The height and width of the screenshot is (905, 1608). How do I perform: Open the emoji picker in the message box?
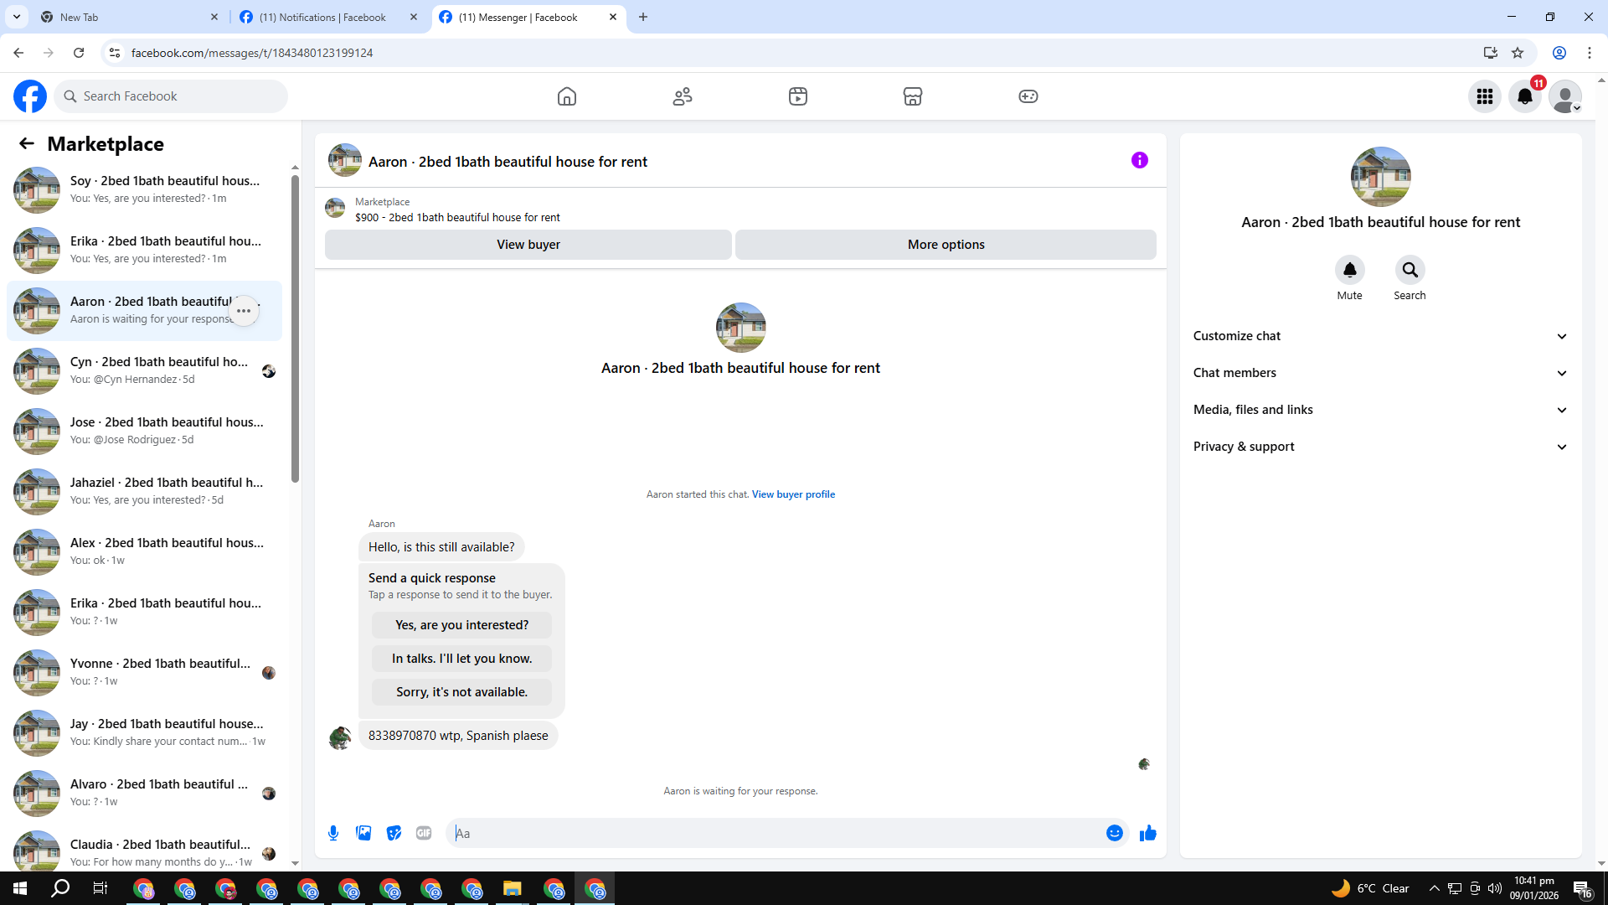point(1114,833)
